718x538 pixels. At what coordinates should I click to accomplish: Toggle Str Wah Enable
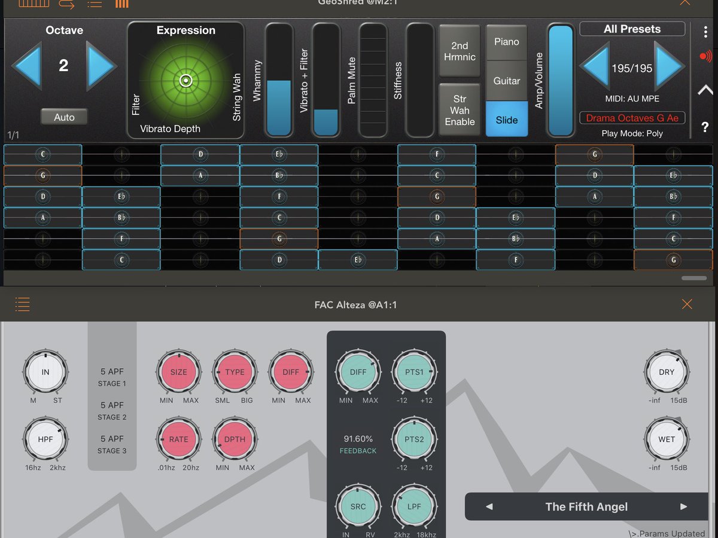(x=460, y=111)
